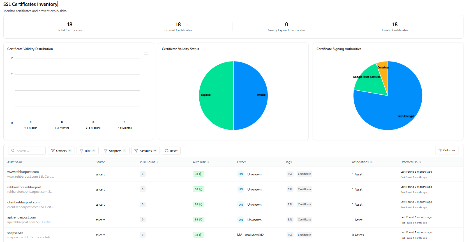Click '0 Assets' in snapsec.co row
The width and height of the screenshot is (466, 242).
point(358,235)
